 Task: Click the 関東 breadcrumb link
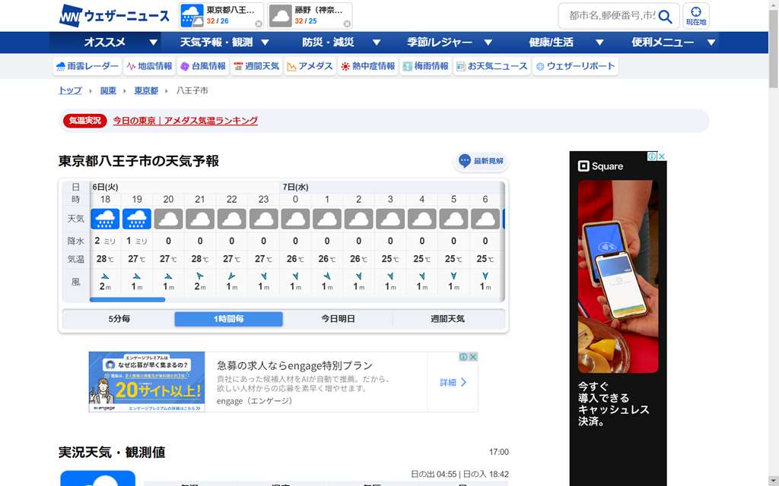(x=108, y=90)
